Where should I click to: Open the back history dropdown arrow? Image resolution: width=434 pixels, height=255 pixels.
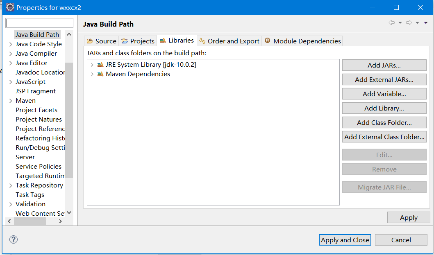click(400, 23)
